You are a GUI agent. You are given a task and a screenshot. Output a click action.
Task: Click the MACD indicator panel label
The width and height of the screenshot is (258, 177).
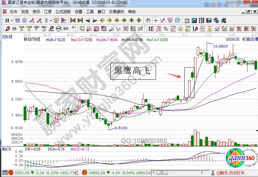7,149
